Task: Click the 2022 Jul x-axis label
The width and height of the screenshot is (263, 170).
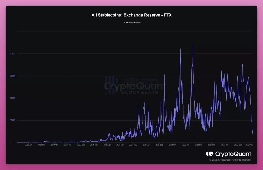Action: (225, 145)
